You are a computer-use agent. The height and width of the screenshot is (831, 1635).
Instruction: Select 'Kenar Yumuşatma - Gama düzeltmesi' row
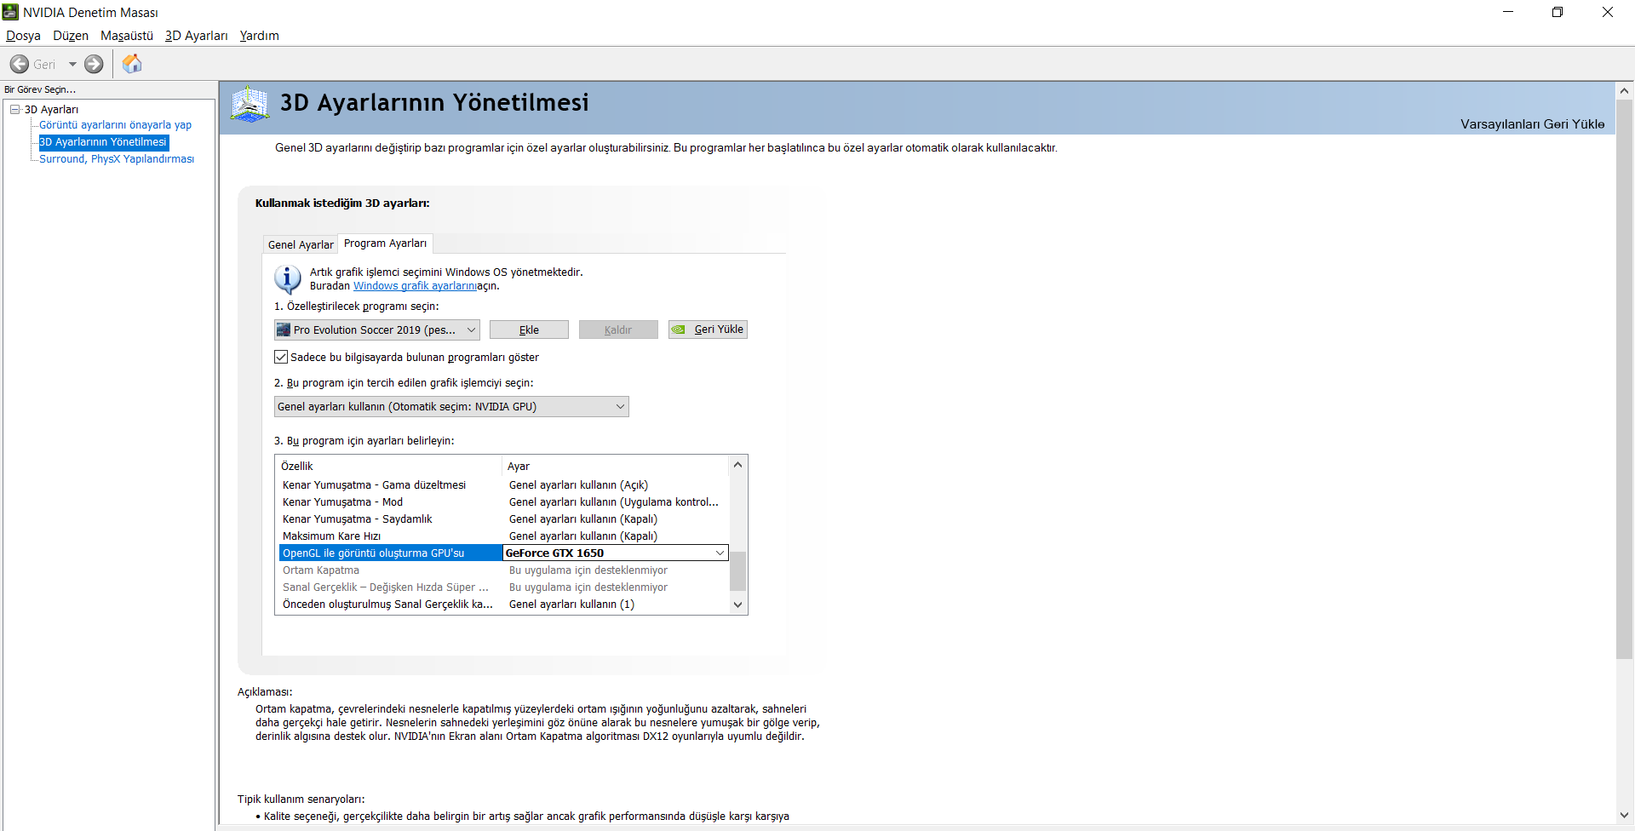coord(504,484)
